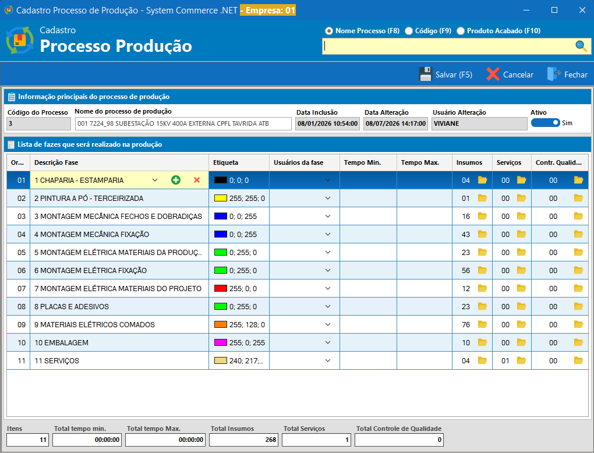Open Insumos folder for 2 PINTURA A PÓ row

click(x=482, y=198)
